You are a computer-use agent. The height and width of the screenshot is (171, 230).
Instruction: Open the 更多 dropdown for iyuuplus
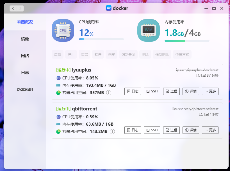tap(210, 91)
